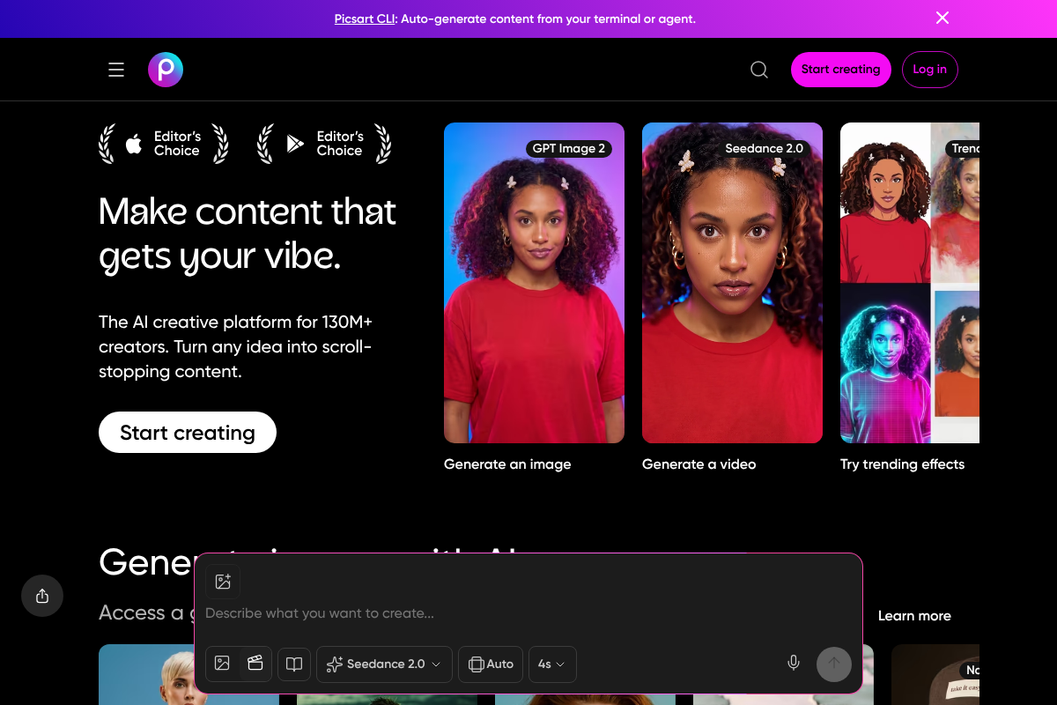Click the share icon button
1057x705 pixels.
[x=42, y=597]
